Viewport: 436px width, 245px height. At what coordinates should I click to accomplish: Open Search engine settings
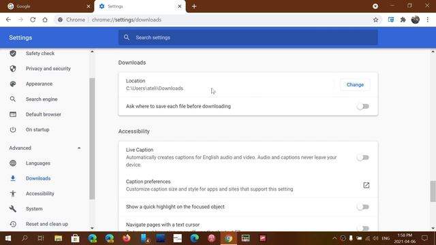[x=42, y=99]
